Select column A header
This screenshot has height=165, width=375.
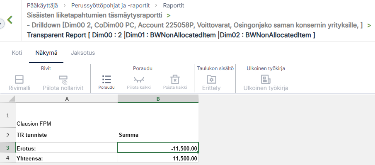pyautogui.click(x=67, y=99)
